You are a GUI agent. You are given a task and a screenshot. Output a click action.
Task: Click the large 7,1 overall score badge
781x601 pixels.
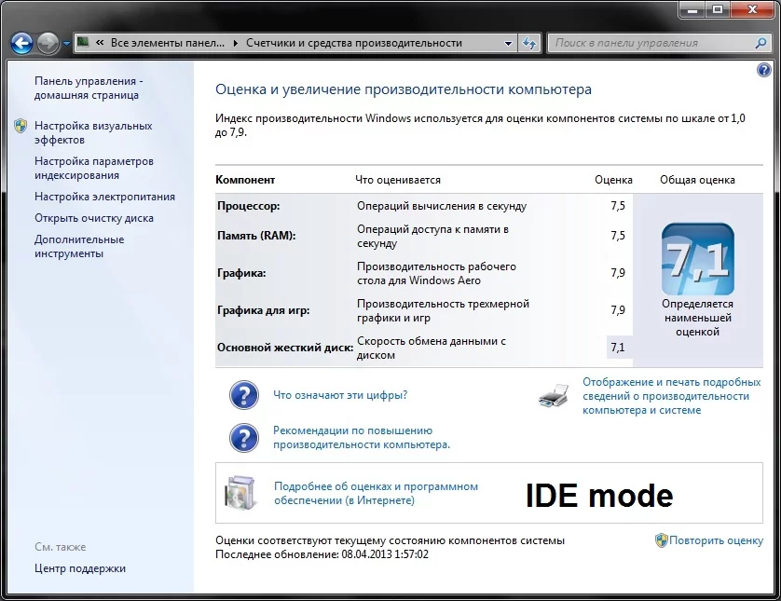(x=697, y=259)
